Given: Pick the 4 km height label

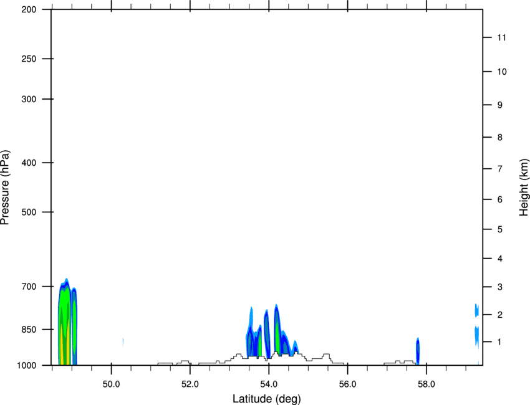Looking at the screenshot, I should coord(500,259).
